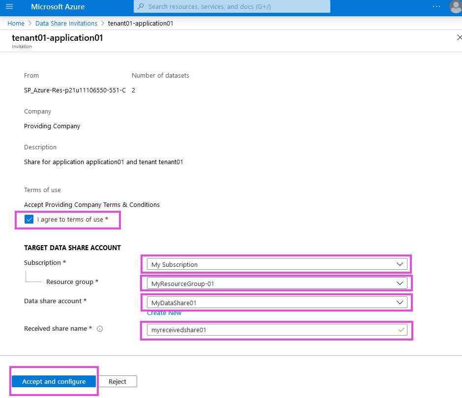Focus the Received share name field
Image resolution: width=462 pixels, height=398 pixels.
click(x=277, y=330)
